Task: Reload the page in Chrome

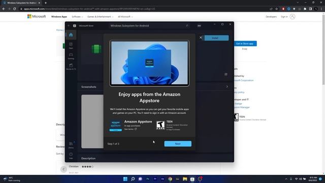Action: coord(15,9)
